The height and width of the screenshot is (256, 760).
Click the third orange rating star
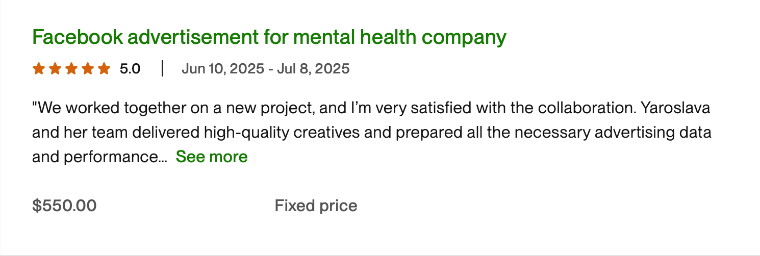click(x=71, y=68)
